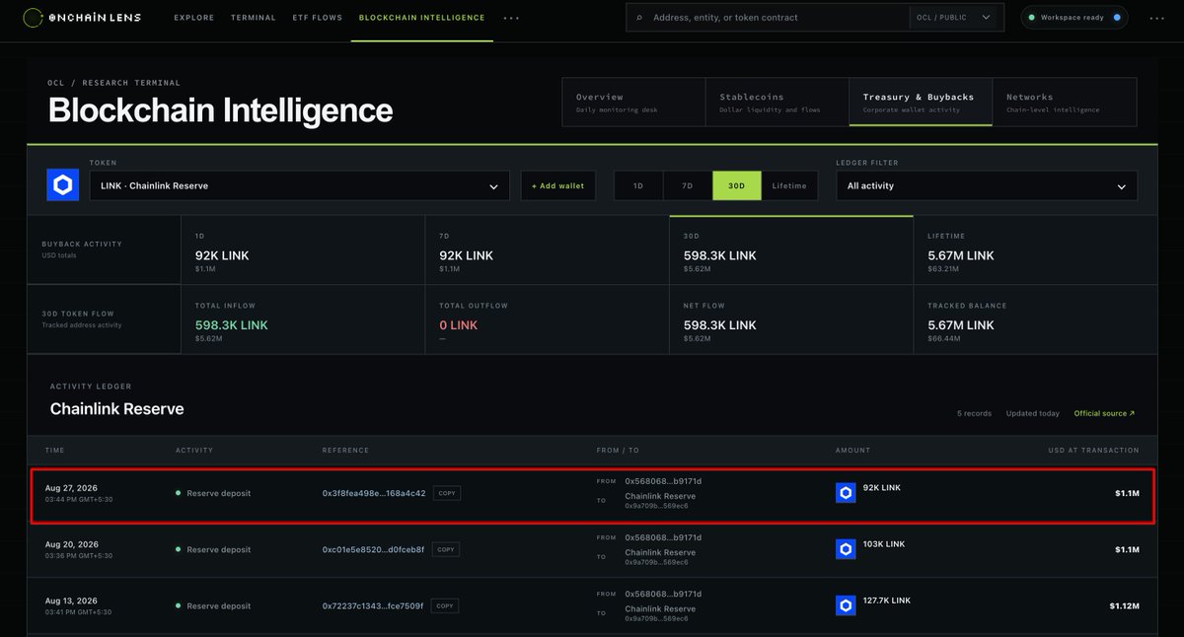Viewport: 1184px width, 637px height.
Task: Click the AMOUNT column header
Action: coord(852,450)
